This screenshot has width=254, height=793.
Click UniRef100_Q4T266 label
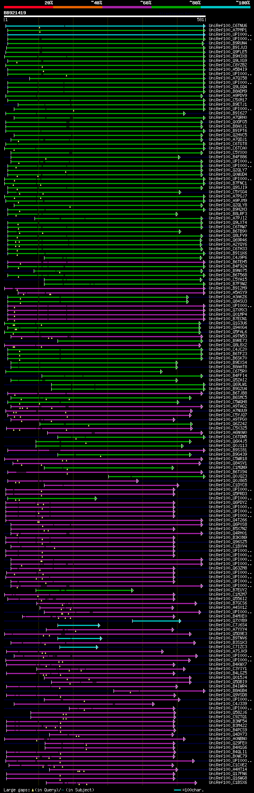228,520
